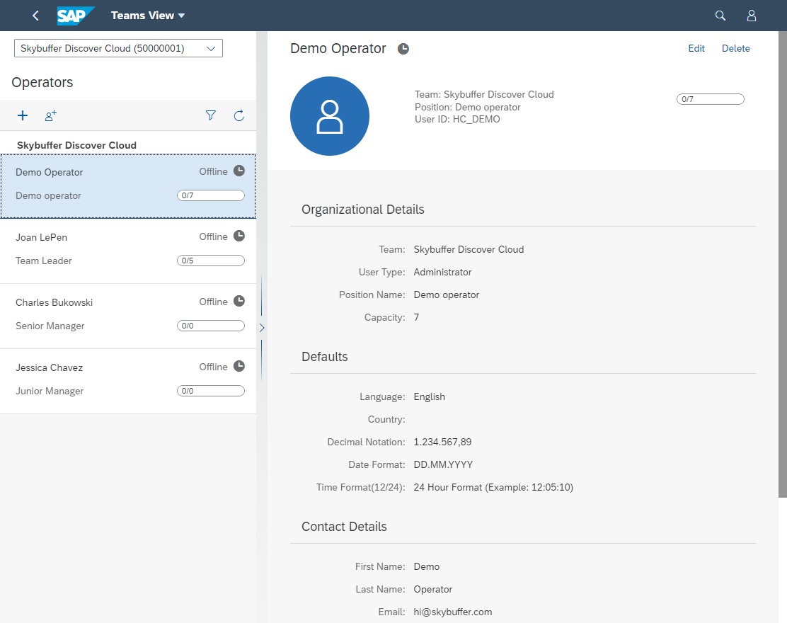Click the Skybuffer Discover Cloud group header
This screenshot has width=787, height=623.
(x=77, y=145)
